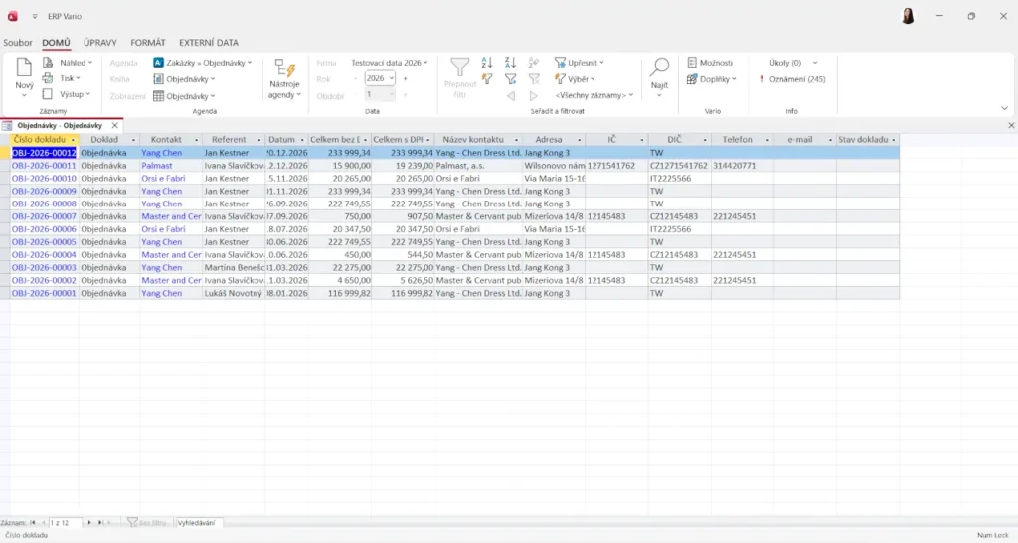
Task: Click the Nový new record icon
Action: click(24, 71)
